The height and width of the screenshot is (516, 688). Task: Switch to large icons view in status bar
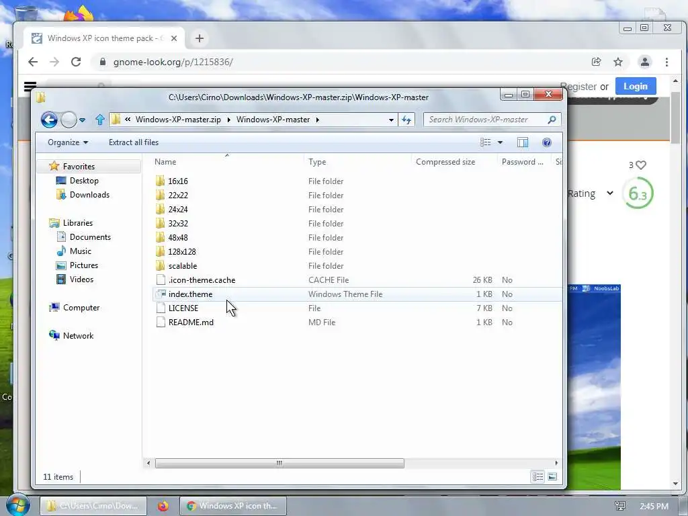pos(552,476)
